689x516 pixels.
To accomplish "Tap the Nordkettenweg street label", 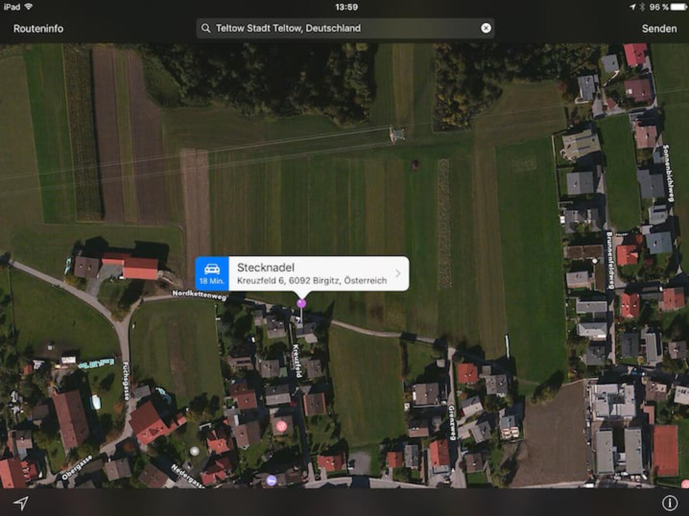I will [x=199, y=295].
